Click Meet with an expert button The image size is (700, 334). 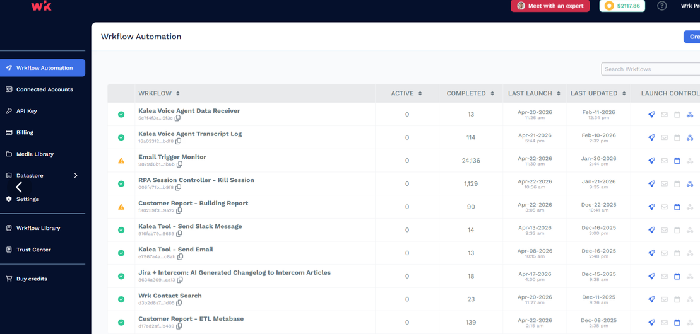click(550, 6)
